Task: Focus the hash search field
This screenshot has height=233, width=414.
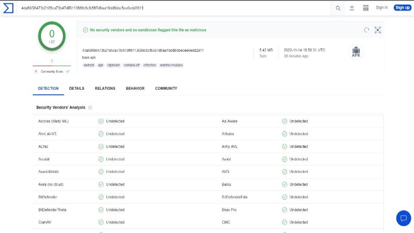Action: pyautogui.click(x=174, y=8)
